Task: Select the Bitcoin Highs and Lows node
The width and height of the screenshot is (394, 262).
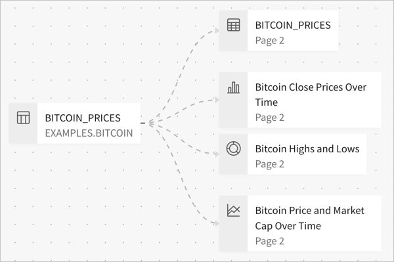Action: [293, 154]
